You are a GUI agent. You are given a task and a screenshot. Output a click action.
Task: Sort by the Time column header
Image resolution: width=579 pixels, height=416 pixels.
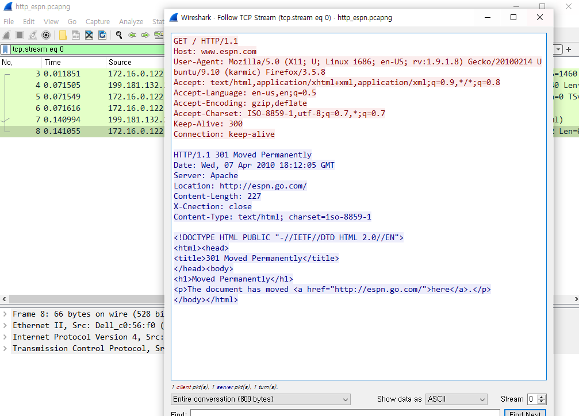click(74, 63)
